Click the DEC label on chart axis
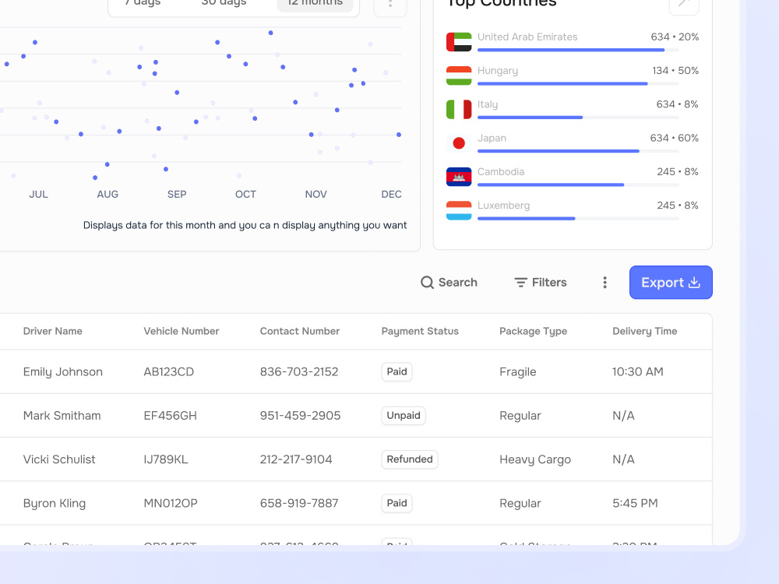Image resolution: width=779 pixels, height=584 pixels. (392, 194)
